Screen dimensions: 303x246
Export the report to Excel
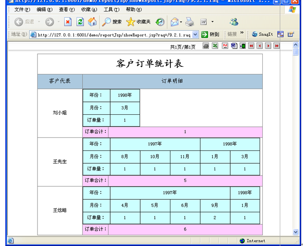tap(215, 46)
